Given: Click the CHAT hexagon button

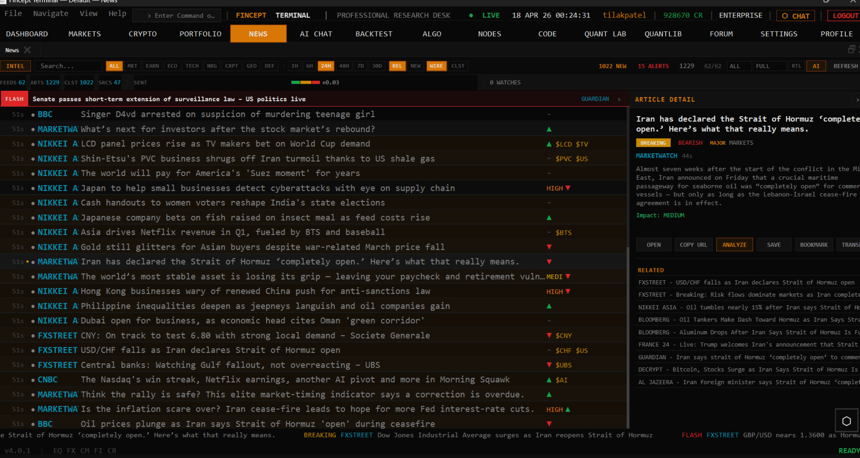Looking at the screenshot, I should (795, 16).
